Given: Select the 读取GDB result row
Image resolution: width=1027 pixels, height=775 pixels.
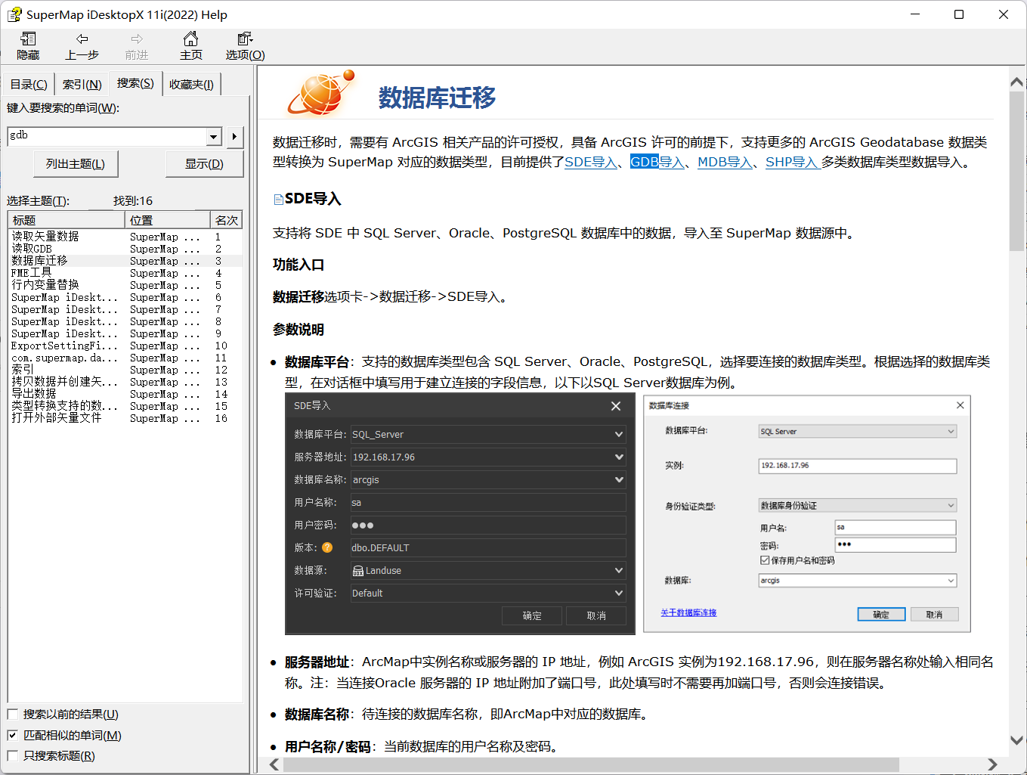Looking at the screenshot, I should [x=125, y=249].
